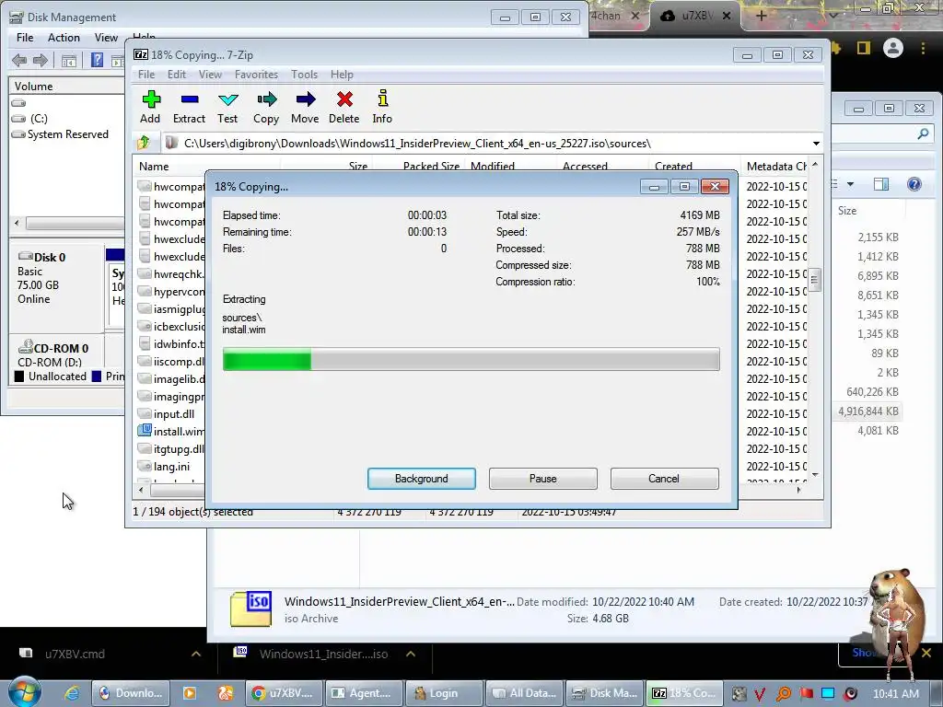
Task: Click the Chrome profile avatar icon
Action: tap(893, 48)
